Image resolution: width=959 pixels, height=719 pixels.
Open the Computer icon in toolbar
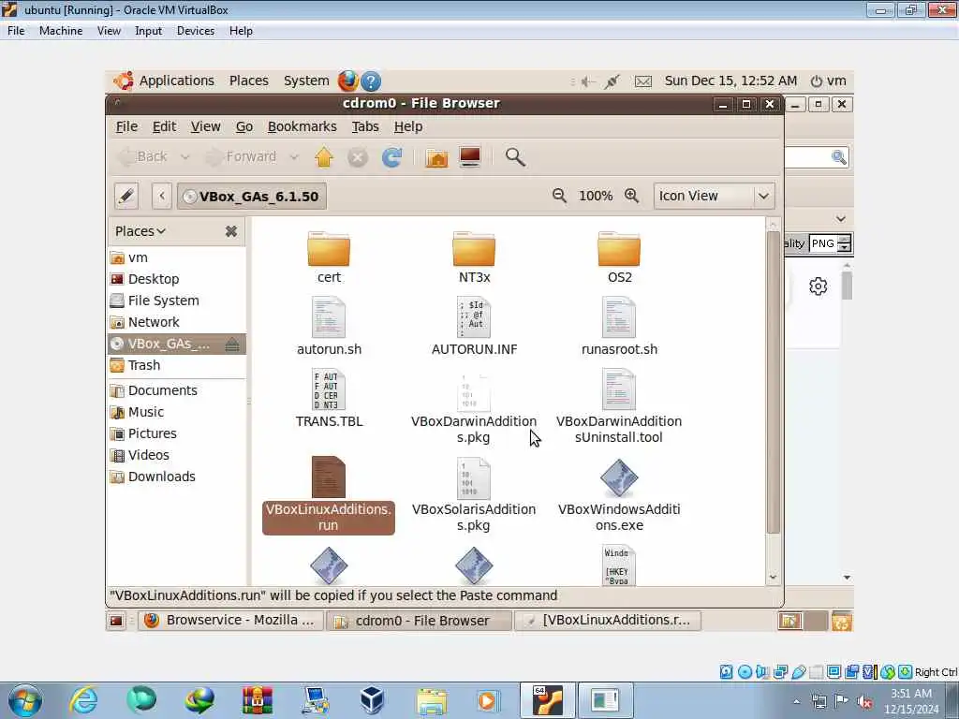tap(470, 157)
